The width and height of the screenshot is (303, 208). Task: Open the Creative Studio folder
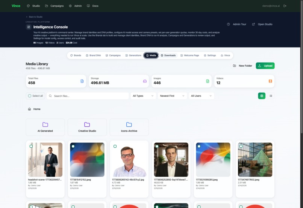tap(87, 127)
